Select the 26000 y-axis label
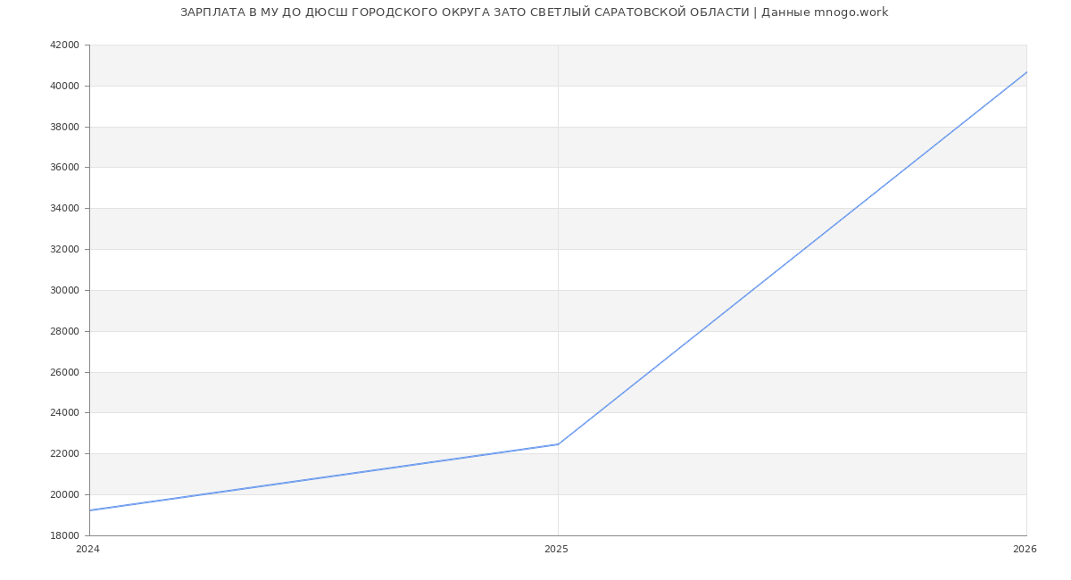This screenshot has width=1071, height=580. [x=66, y=372]
